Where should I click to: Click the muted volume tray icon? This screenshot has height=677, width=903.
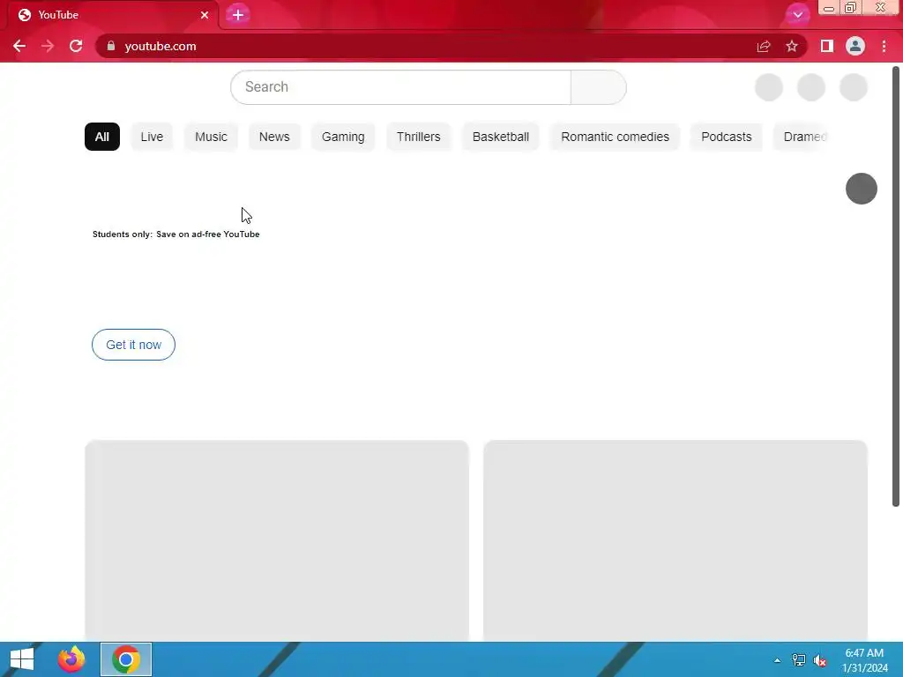coord(820,660)
